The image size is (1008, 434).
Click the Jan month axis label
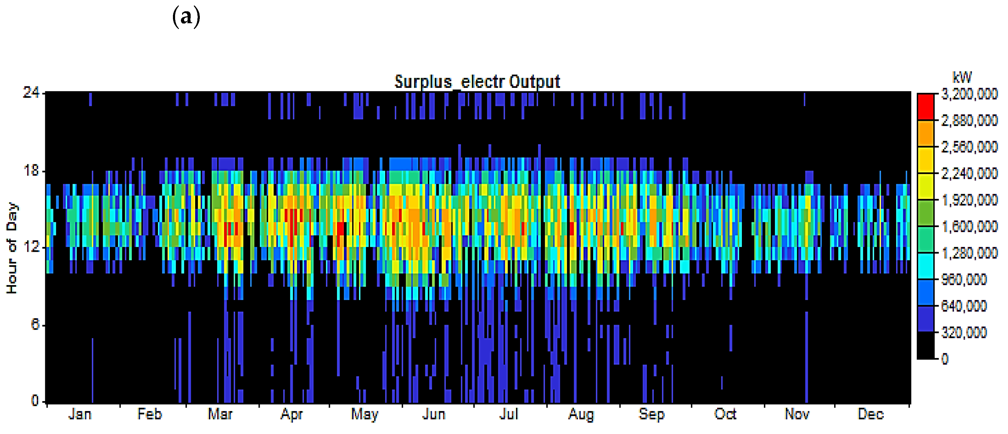(x=80, y=414)
